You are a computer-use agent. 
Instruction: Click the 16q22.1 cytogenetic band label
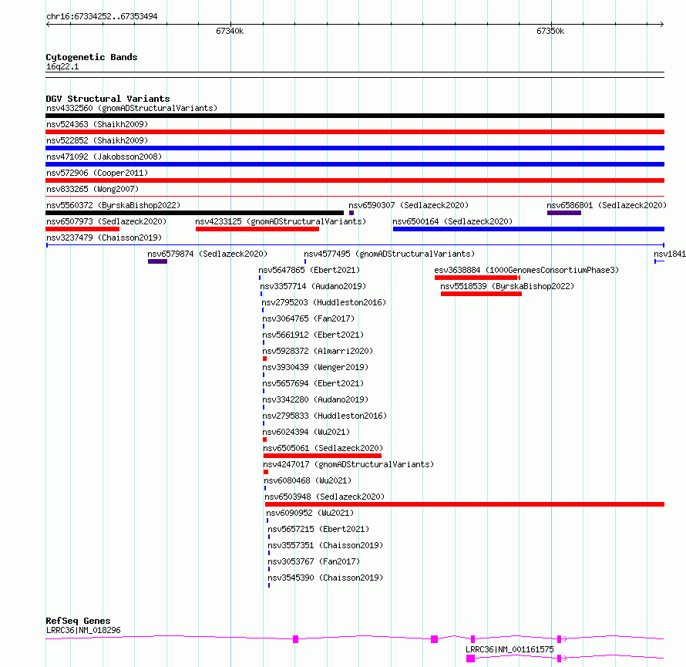62,66
